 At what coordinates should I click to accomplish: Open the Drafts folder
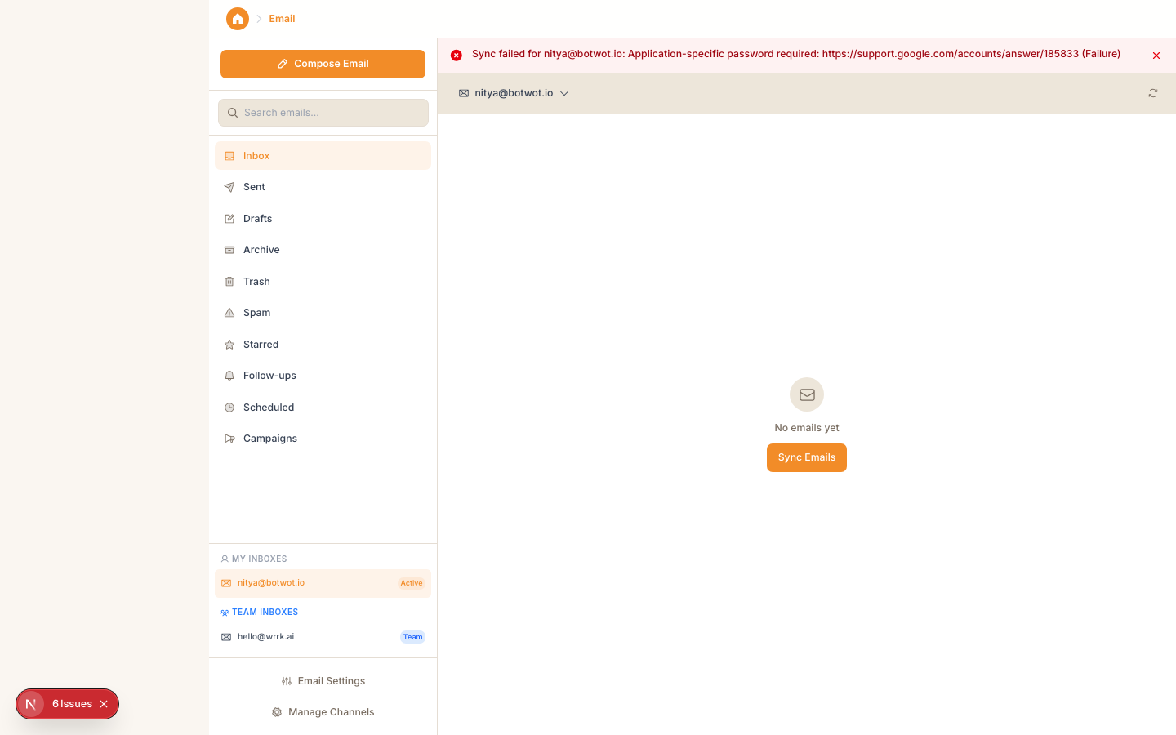click(x=257, y=219)
